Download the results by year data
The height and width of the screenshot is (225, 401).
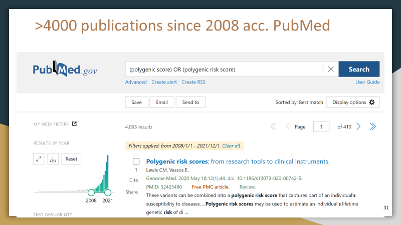(x=53, y=159)
